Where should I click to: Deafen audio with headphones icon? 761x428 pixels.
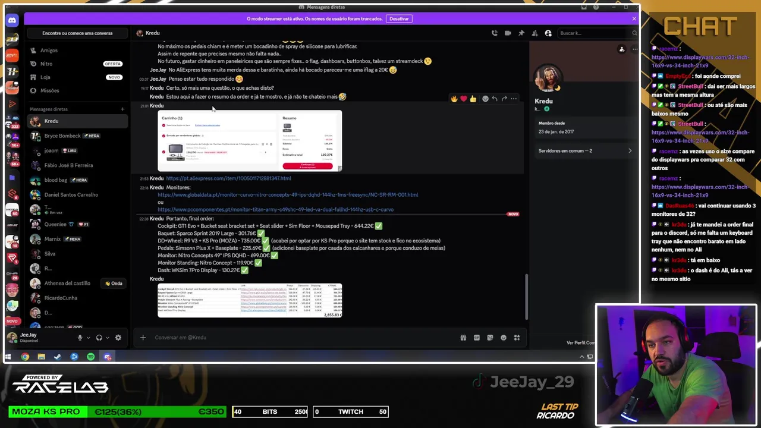(x=99, y=338)
